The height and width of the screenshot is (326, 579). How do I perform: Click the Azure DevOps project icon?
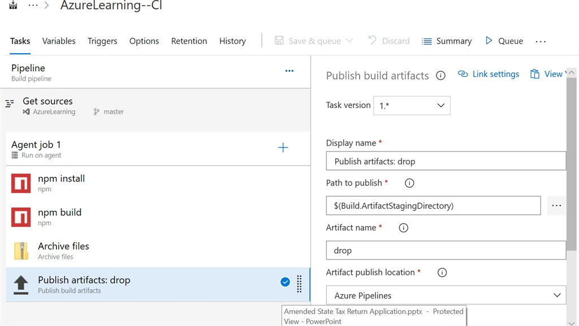pos(13,5)
